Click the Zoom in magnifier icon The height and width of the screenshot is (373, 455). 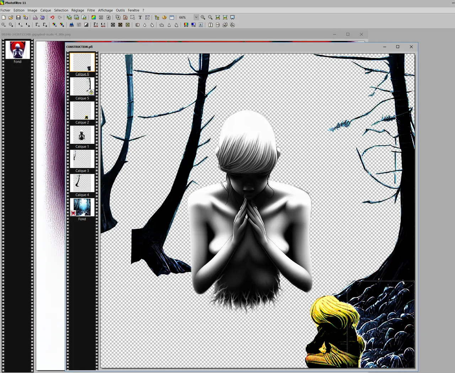(x=203, y=17)
